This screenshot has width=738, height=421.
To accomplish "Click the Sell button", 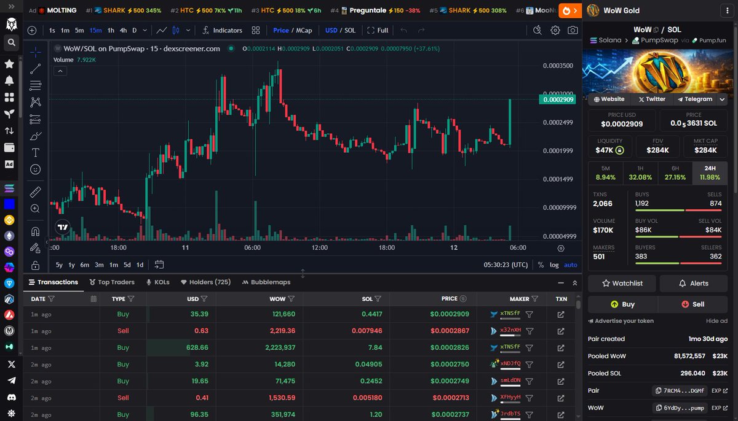I will [x=692, y=304].
